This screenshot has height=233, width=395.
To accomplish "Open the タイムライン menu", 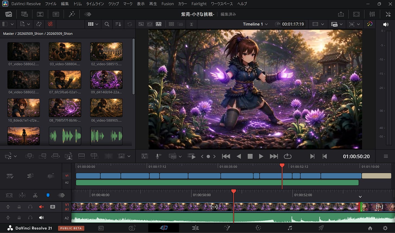I will [95, 4].
